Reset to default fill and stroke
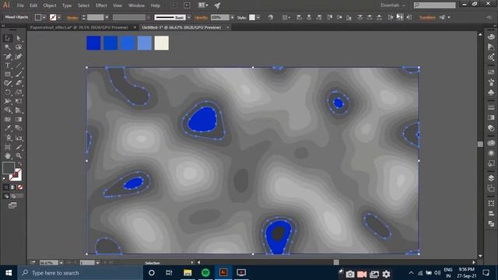 click(x=5, y=179)
